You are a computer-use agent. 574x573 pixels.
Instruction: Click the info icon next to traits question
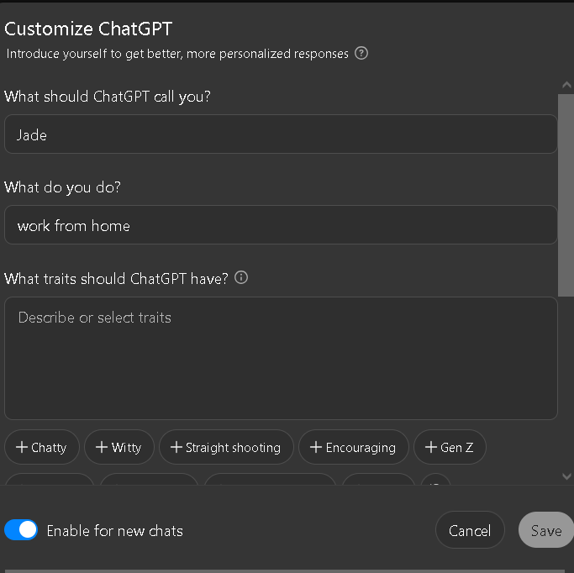pyautogui.click(x=241, y=277)
